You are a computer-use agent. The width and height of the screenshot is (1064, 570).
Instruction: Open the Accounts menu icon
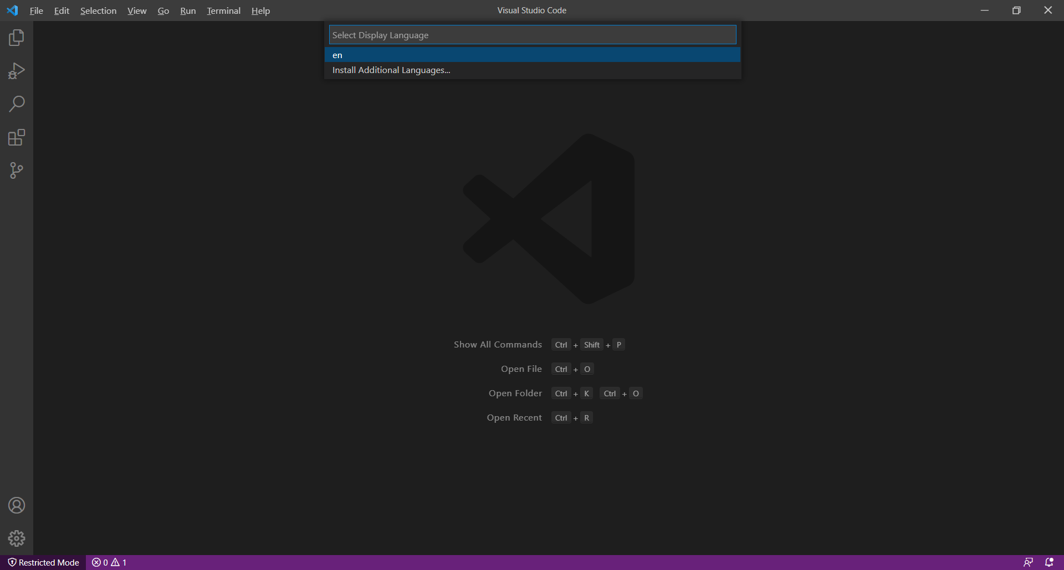click(17, 505)
